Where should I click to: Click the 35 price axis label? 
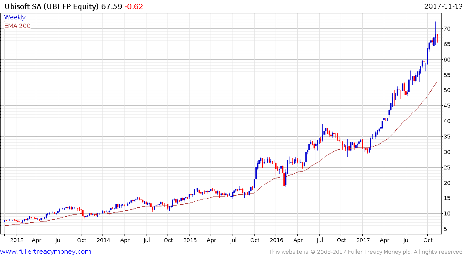[x=447, y=136]
